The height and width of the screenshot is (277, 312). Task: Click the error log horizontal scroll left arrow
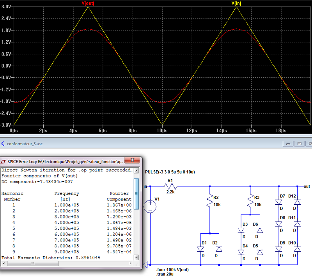point(4,263)
